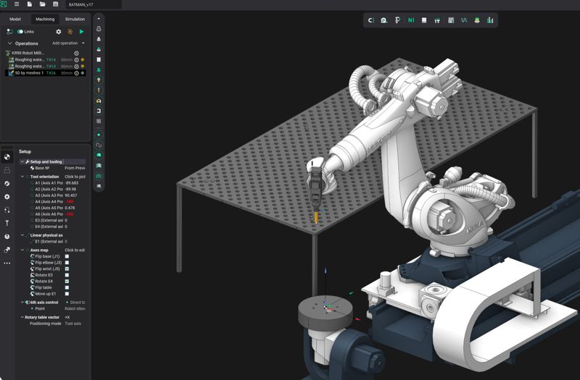Edit the A1 axis value -89.683
580x380 pixels.
(71, 183)
